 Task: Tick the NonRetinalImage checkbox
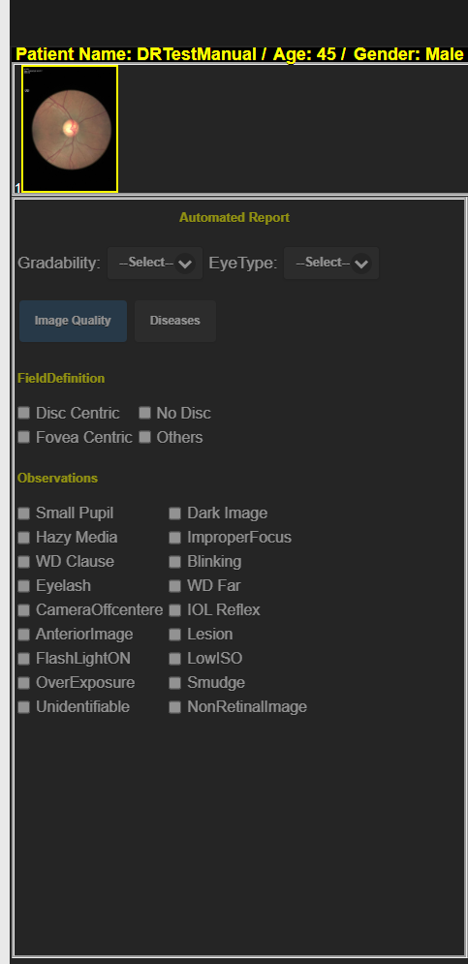(x=175, y=707)
